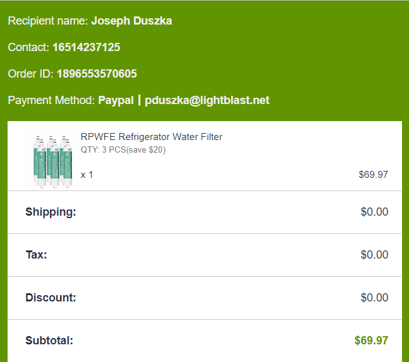This screenshot has height=362, width=409.
Task: Click the Paypal payment method text
Action: 116,100
